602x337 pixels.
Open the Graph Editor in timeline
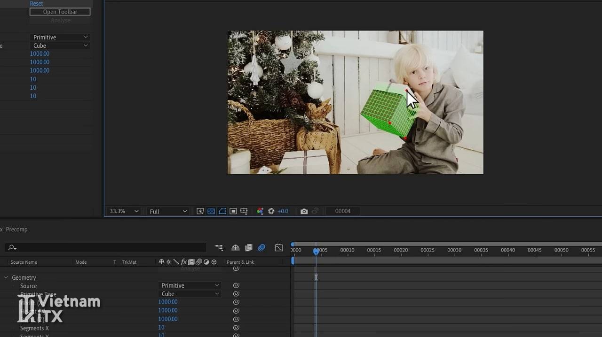point(279,248)
